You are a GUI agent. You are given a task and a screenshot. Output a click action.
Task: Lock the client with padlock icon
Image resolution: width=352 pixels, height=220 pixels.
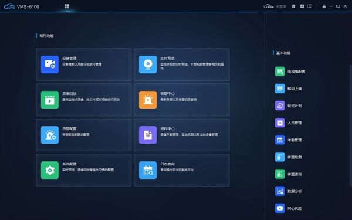point(324,6)
